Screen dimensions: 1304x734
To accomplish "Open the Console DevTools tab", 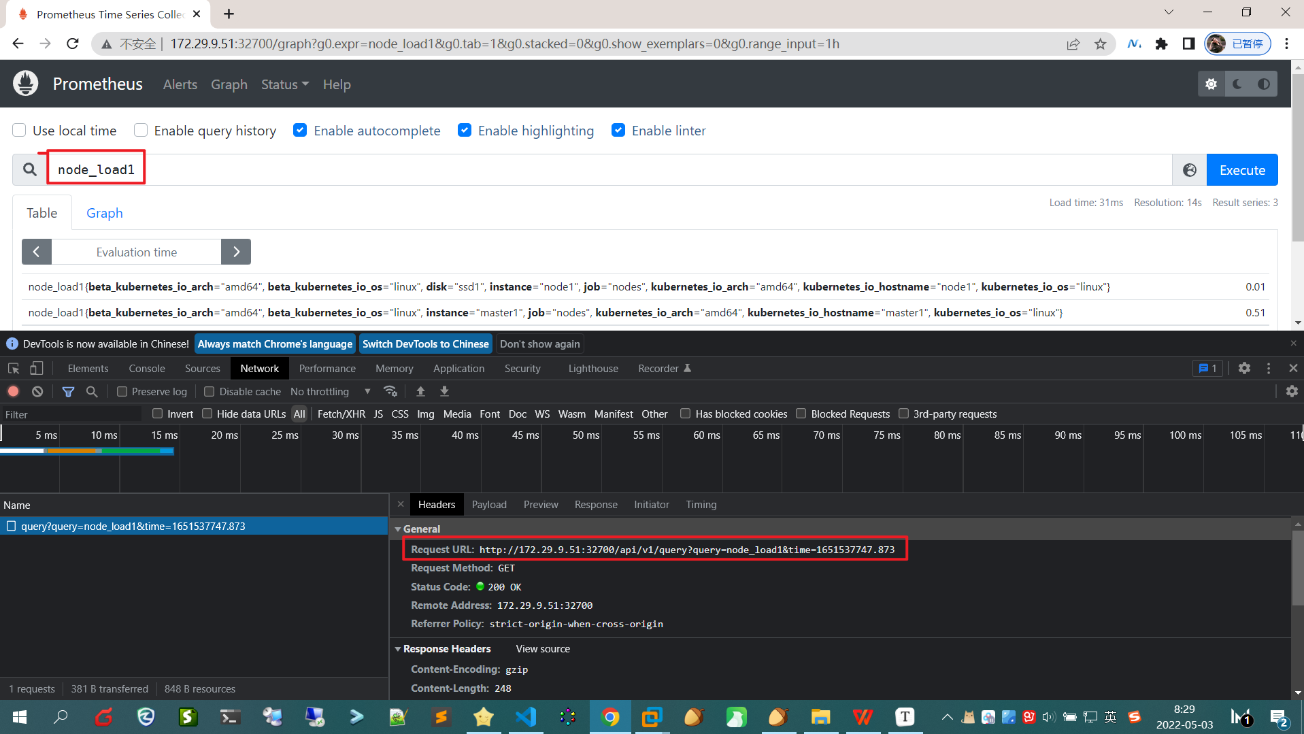I will [x=147, y=368].
